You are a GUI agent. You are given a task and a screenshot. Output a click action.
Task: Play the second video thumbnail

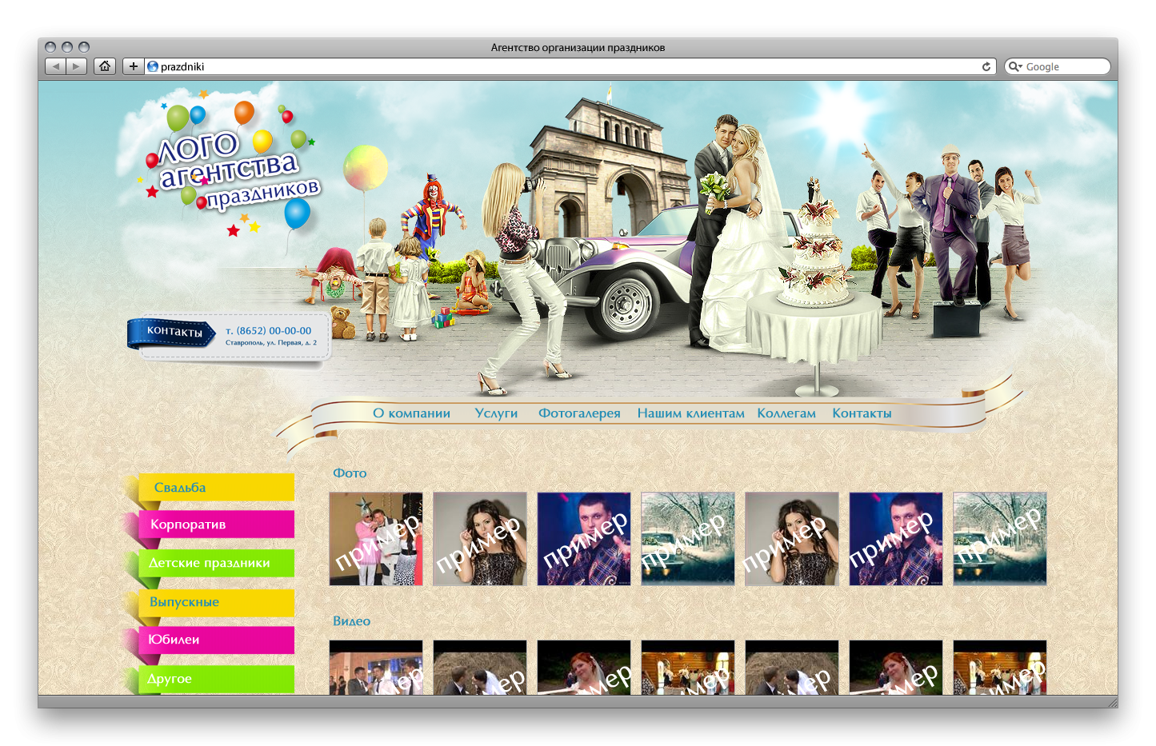tap(480, 668)
